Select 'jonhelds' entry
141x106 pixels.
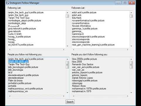[x=12, y=86]
